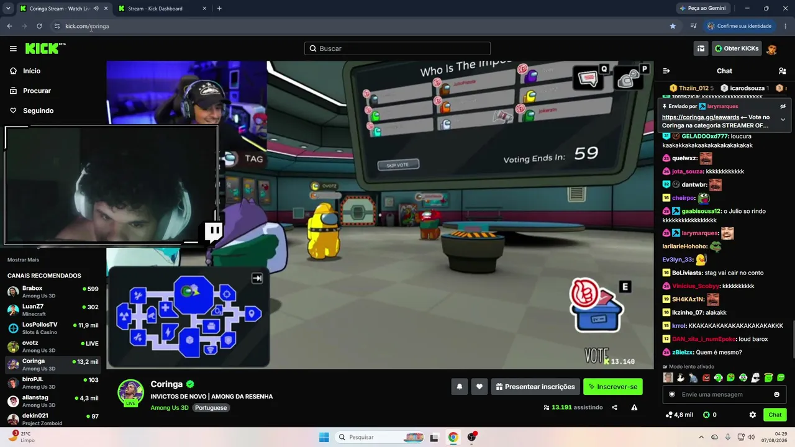Viewport: 795px width, 447px height.
Task: Open Chrome from the Windows taskbar
Action: pos(453,437)
